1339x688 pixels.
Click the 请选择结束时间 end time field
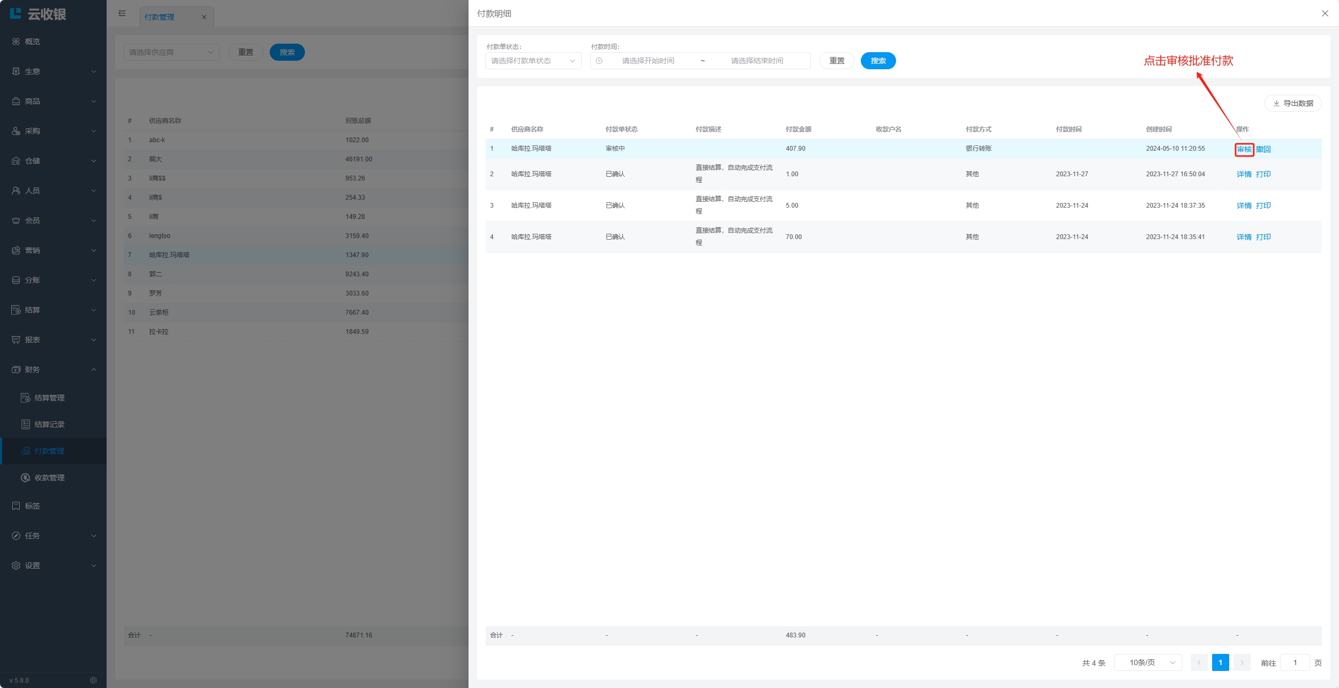tap(757, 61)
